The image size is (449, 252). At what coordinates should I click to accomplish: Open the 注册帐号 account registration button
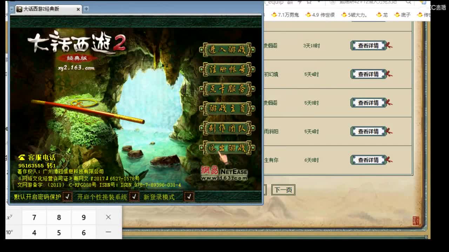[x=227, y=69]
